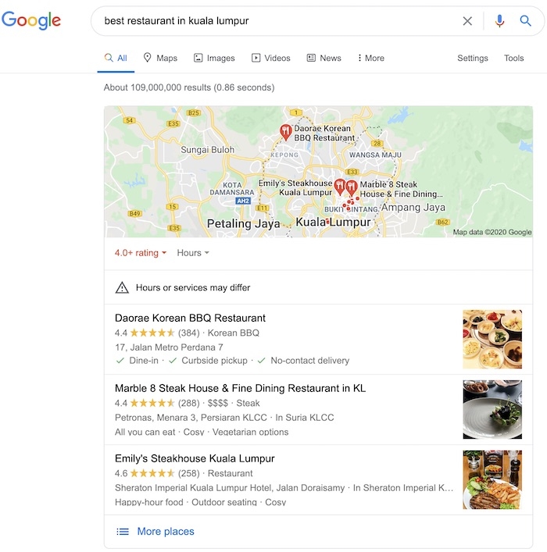The image size is (547, 552).
Task: Open the Hours filter dropdown
Action: click(193, 253)
